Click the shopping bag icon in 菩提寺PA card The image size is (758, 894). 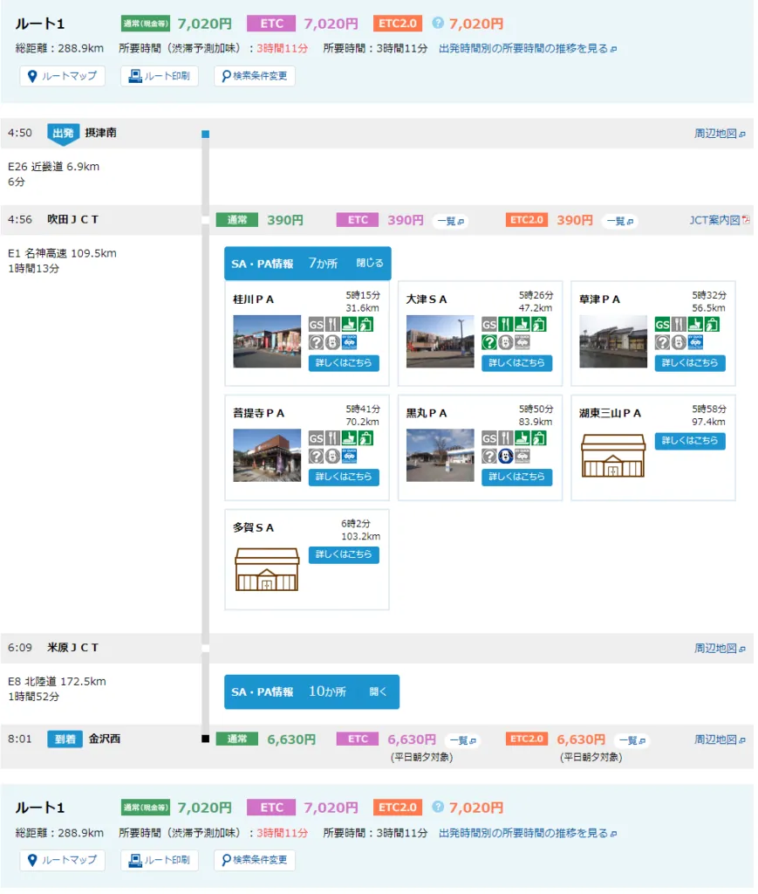[365, 438]
